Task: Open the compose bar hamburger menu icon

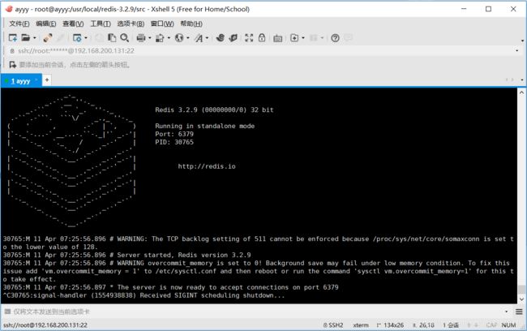Action: (519, 312)
